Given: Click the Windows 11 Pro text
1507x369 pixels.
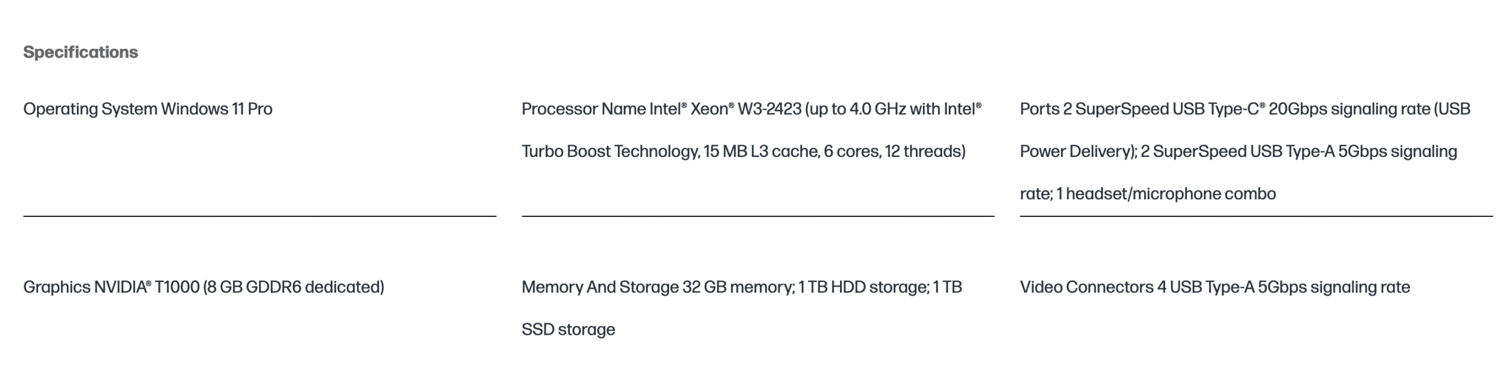Looking at the screenshot, I should [x=217, y=109].
